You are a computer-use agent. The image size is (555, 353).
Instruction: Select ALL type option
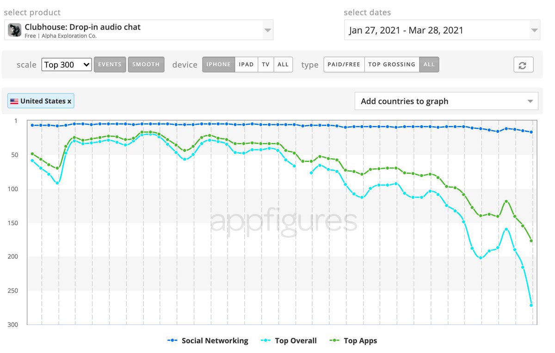(x=429, y=65)
